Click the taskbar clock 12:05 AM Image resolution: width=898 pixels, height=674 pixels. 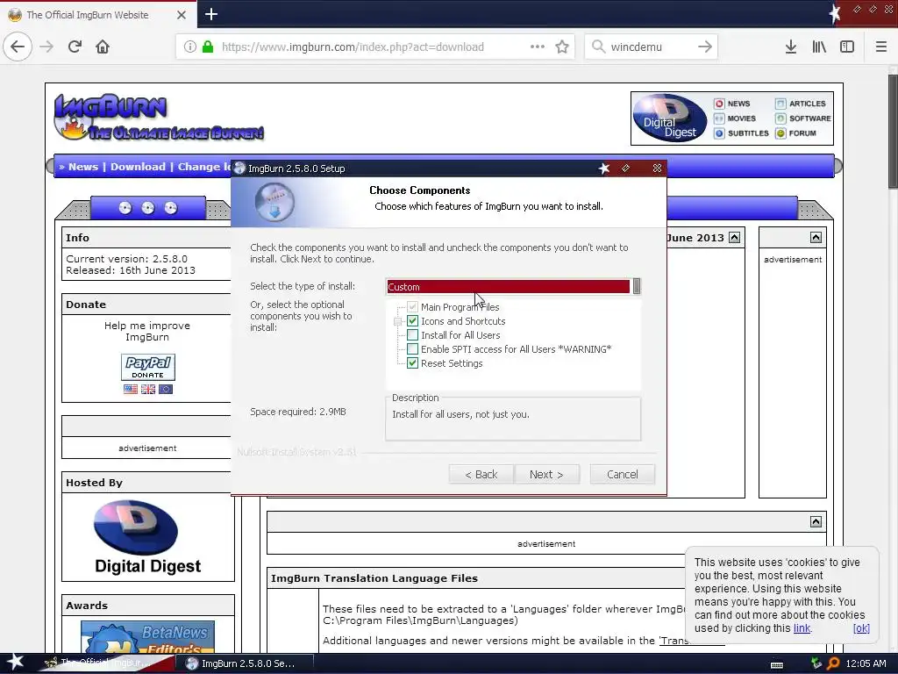(x=866, y=663)
